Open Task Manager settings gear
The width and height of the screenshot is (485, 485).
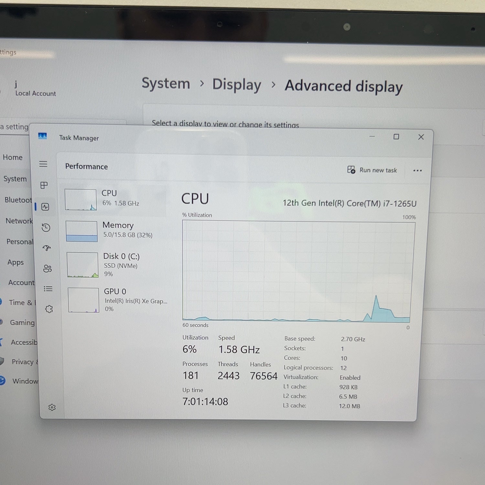point(52,407)
